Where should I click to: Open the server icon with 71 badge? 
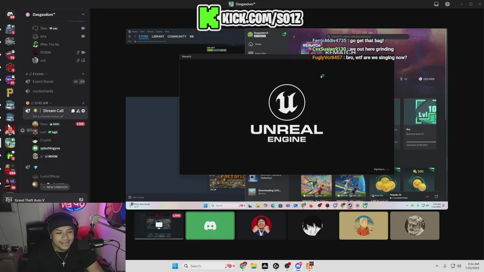pos(10,79)
